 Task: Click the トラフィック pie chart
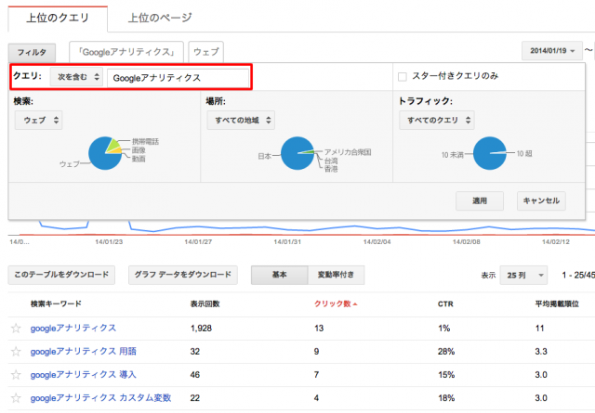tap(490, 153)
